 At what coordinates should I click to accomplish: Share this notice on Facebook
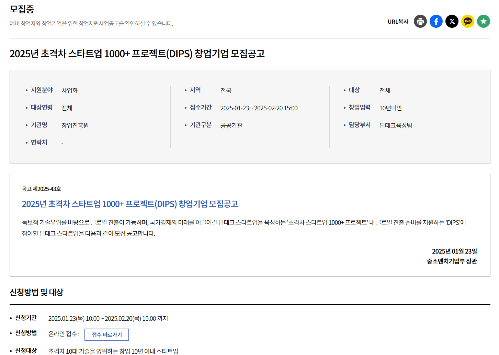(x=436, y=21)
